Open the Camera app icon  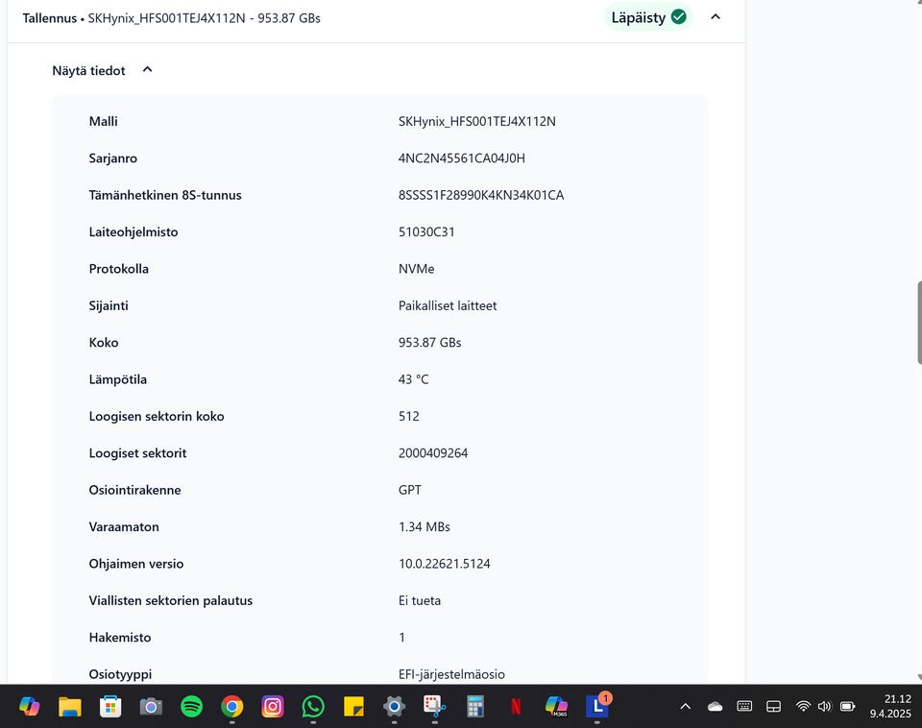tap(151, 706)
